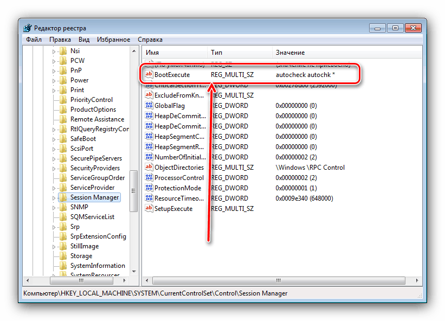The image size is (445, 321).
Task: Click the PCW folder icon
Action: click(63, 60)
